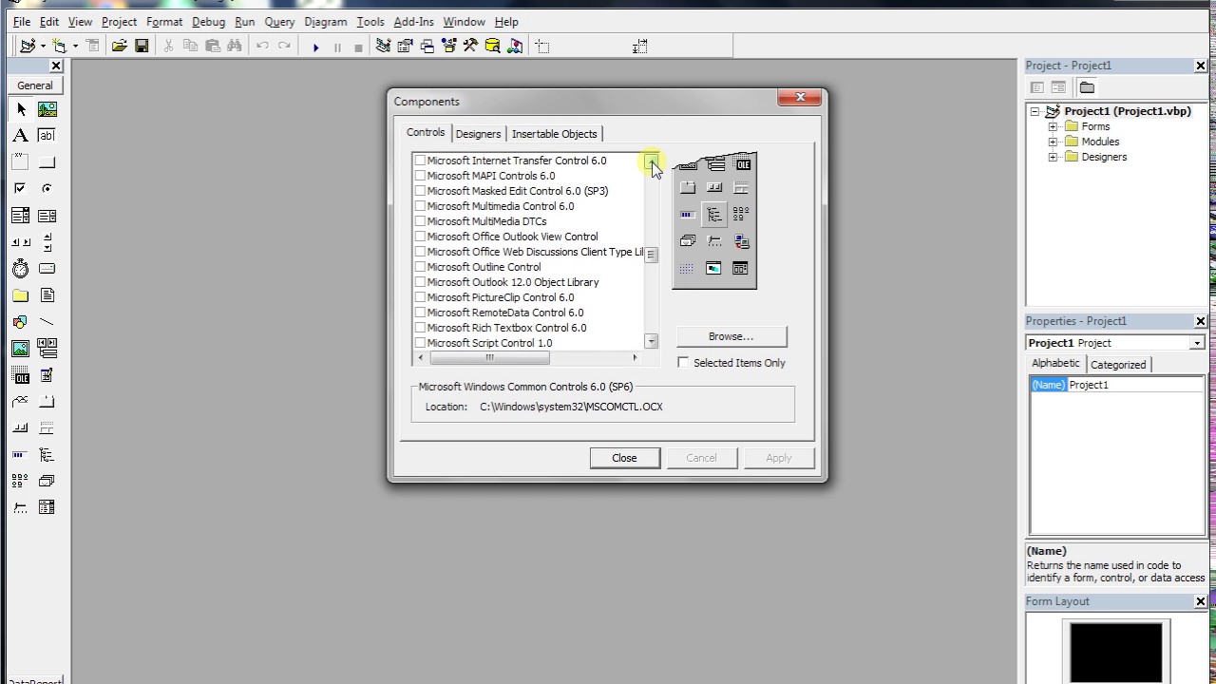Click the Object Browser toolbar icon
Screen dimensions: 1216x684
point(448,46)
